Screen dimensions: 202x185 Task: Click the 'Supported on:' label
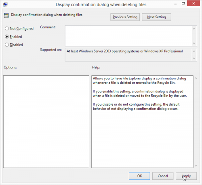(51, 50)
